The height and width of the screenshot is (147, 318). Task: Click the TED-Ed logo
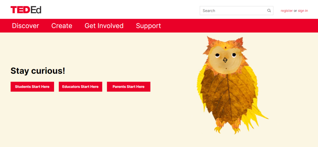(x=26, y=10)
